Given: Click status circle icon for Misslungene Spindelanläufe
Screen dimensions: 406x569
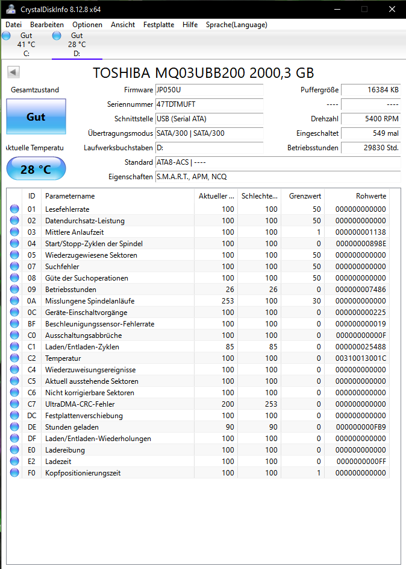Looking at the screenshot, I should pyautogui.click(x=14, y=300).
